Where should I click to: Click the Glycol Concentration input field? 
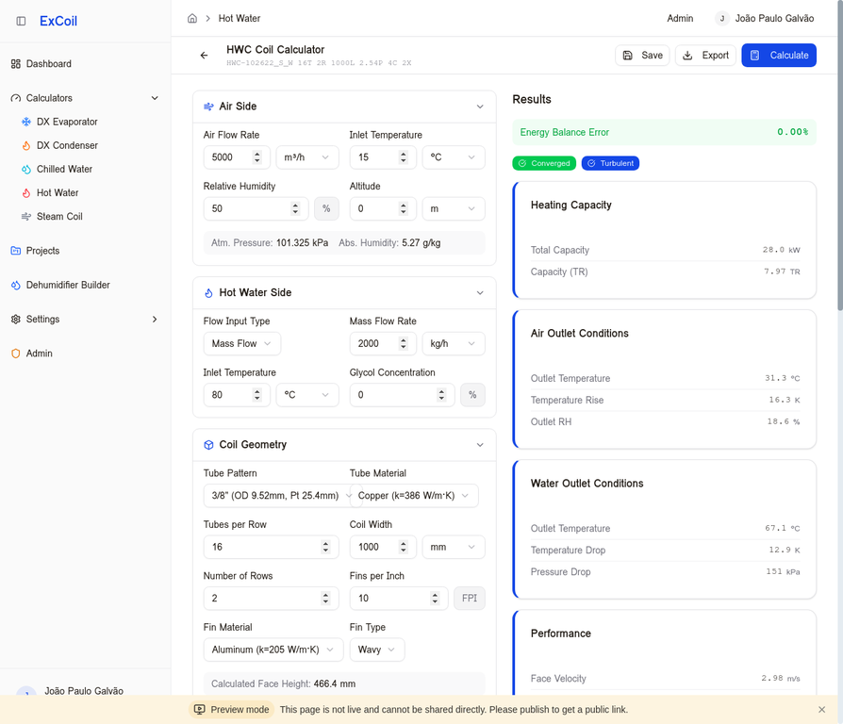click(x=393, y=395)
